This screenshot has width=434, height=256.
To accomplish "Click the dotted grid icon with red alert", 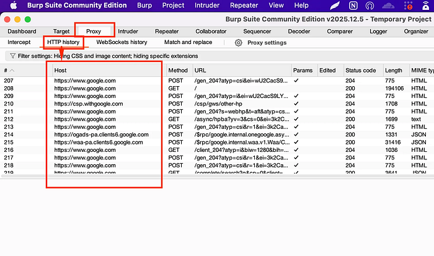I will (x=408, y=6).
